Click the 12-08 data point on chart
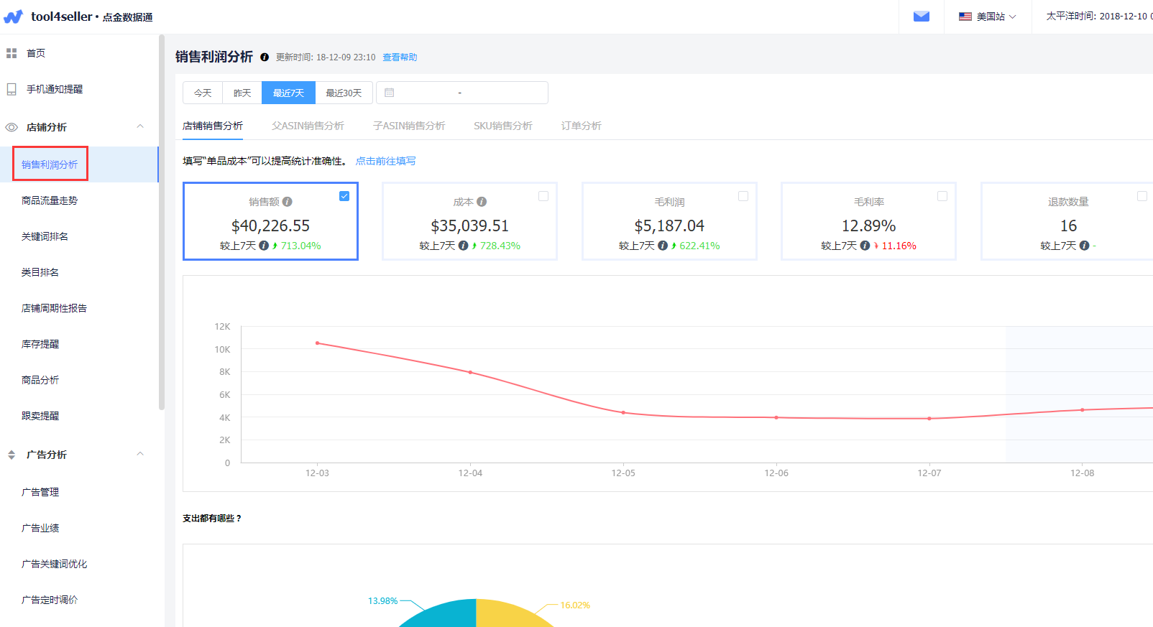This screenshot has height=627, width=1153. pyautogui.click(x=1083, y=410)
